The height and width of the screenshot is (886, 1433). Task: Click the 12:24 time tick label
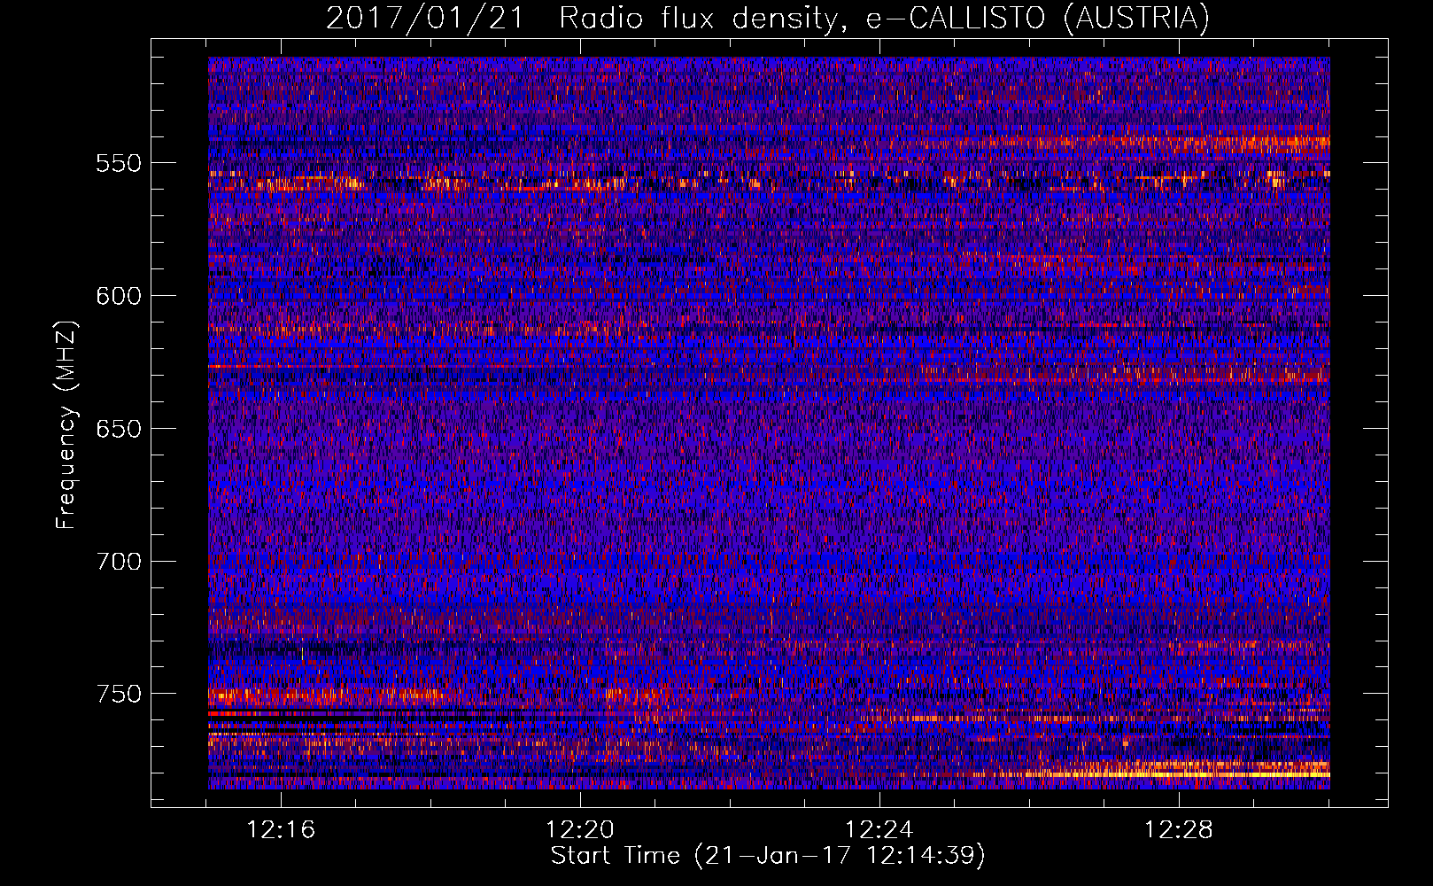pyautogui.click(x=879, y=830)
